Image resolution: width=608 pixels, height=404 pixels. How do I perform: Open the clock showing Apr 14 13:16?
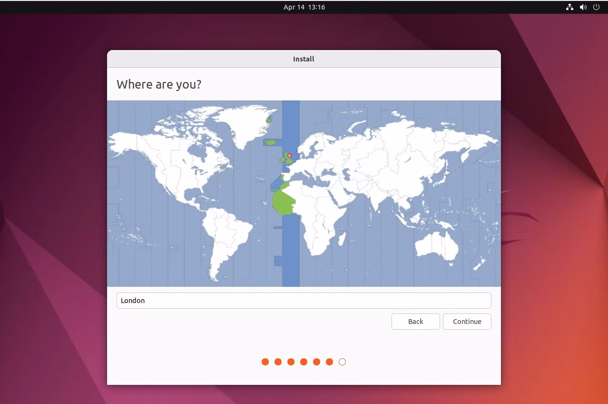pyautogui.click(x=304, y=7)
